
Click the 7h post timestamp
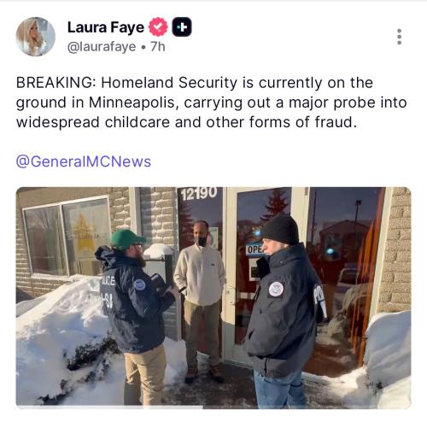point(158,47)
